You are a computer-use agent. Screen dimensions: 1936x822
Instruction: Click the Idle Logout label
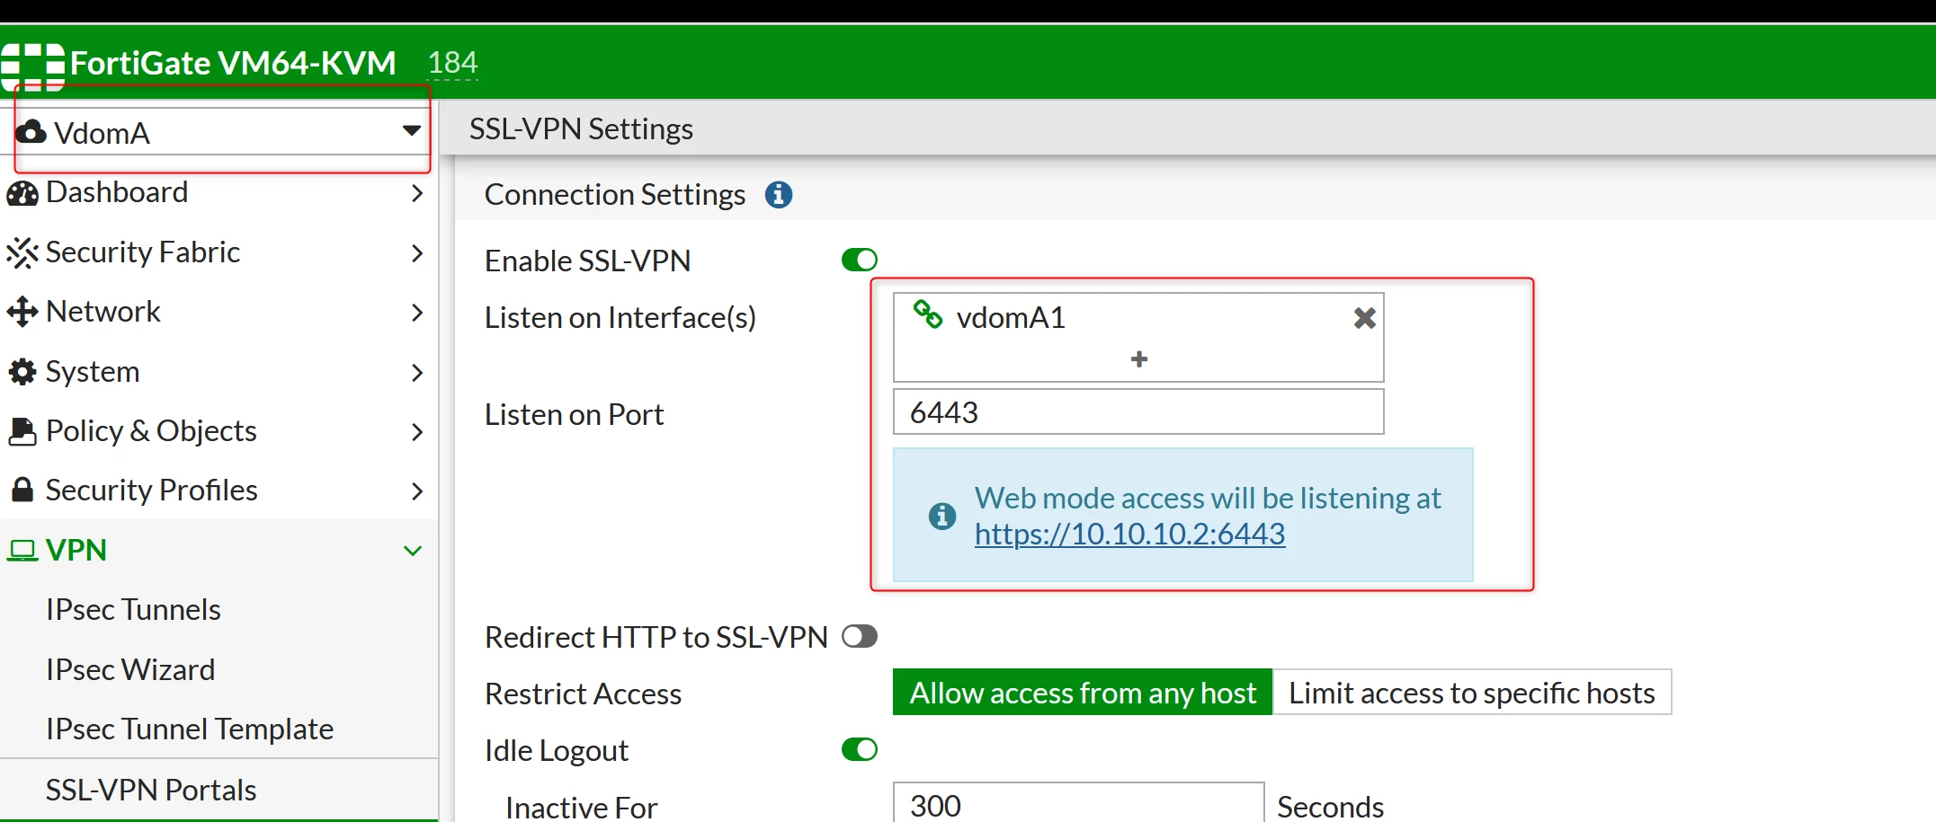(557, 750)
